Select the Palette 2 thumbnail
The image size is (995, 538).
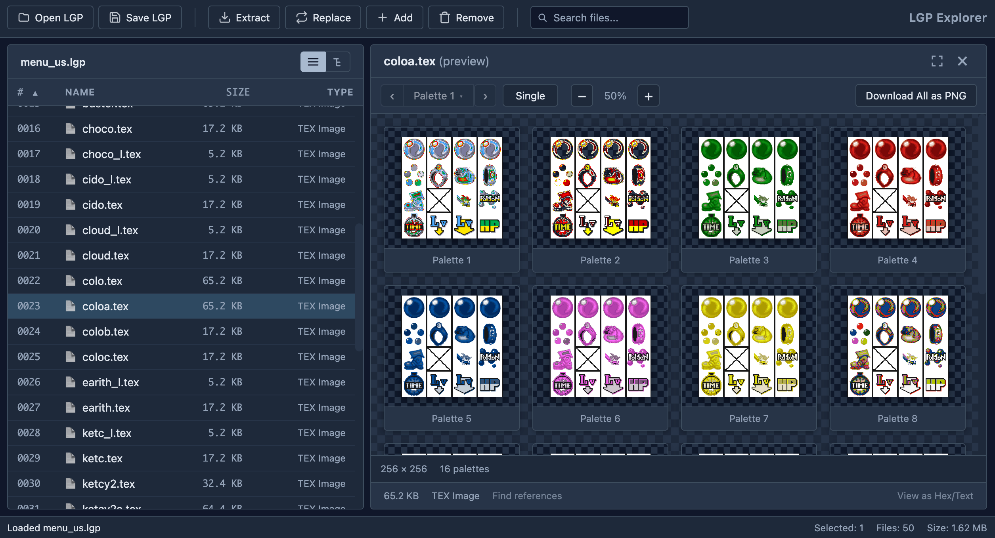click(x=600, y=200)
